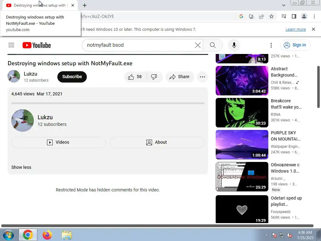Click the Odetari sped up playlist title
The height and width of the screenshot is (241, 321).
[x=286, y=201]
